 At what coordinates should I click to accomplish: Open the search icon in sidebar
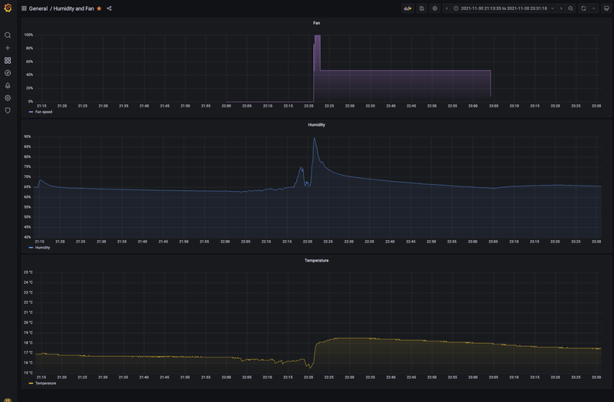[8, 35]
